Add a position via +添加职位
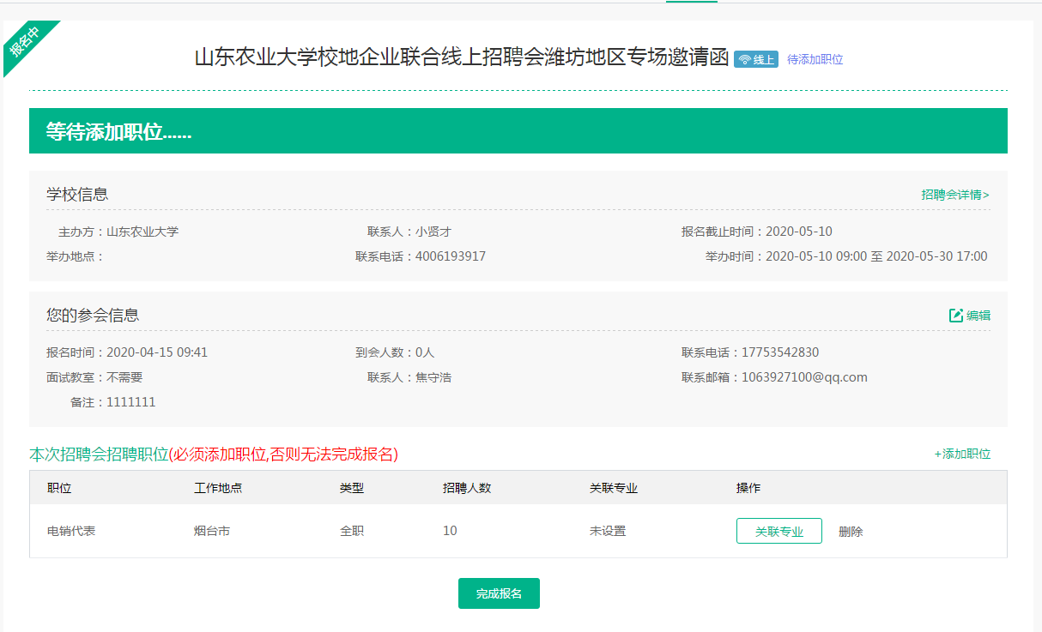1042x632 pixels. [x=962, y=454]
